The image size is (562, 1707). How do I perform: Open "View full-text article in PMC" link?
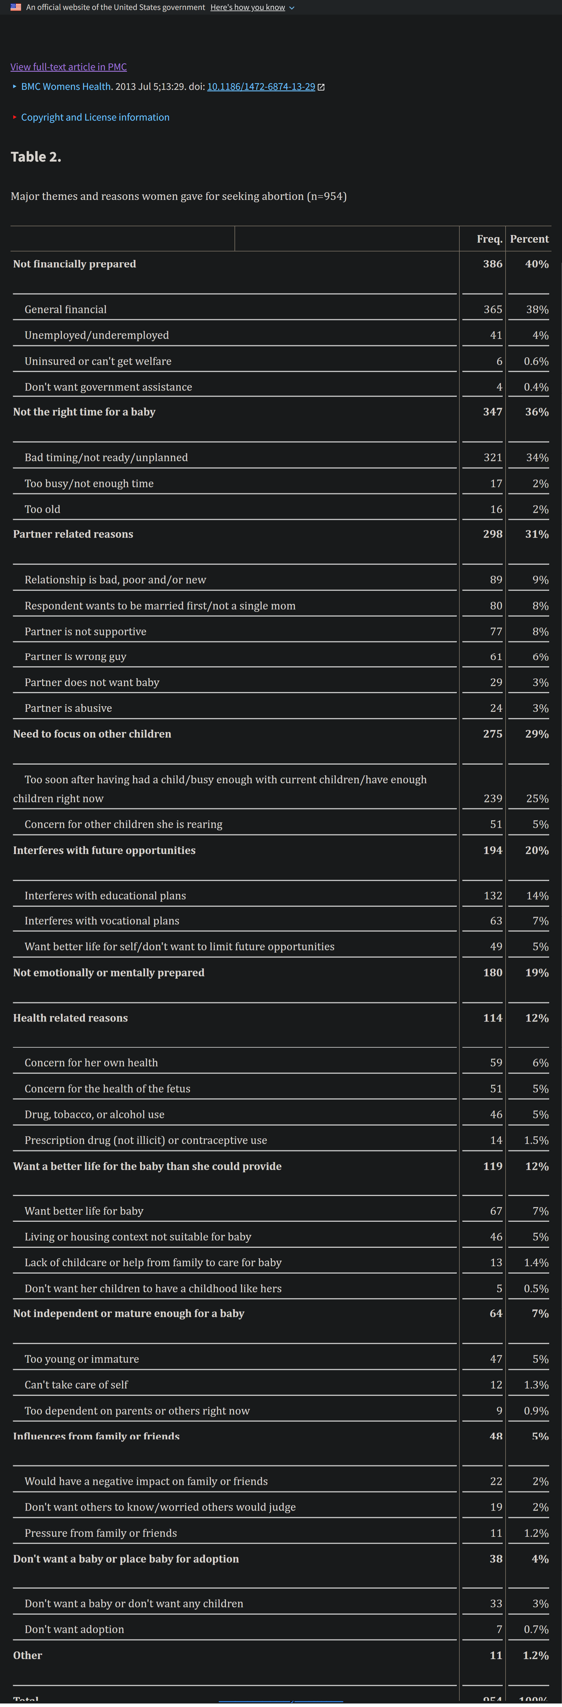(x=69, y=67)
